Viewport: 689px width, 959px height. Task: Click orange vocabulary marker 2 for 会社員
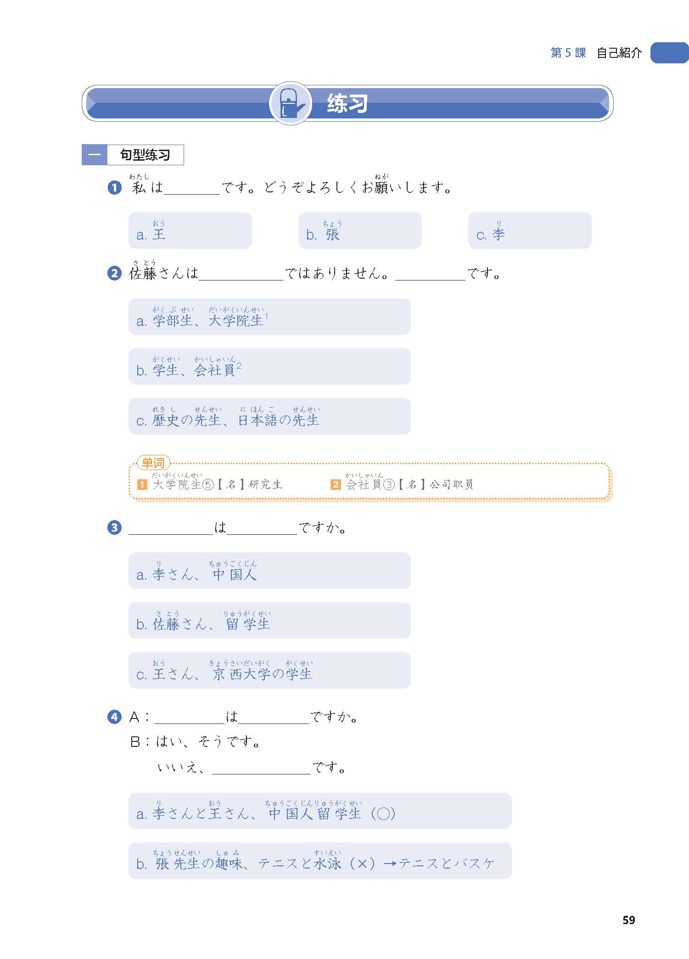[336, 484]
